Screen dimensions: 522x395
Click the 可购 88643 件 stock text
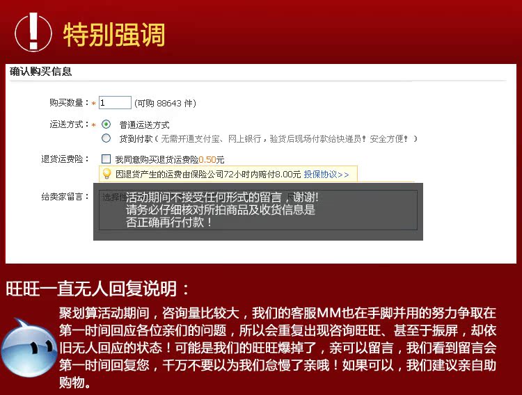[x=165, y=103]
